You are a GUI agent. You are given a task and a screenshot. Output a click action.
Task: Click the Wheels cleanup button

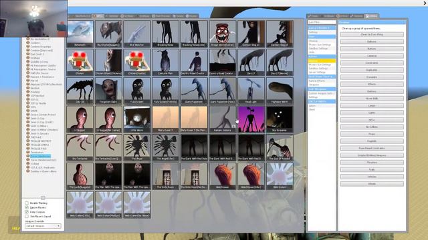(372, 184)
